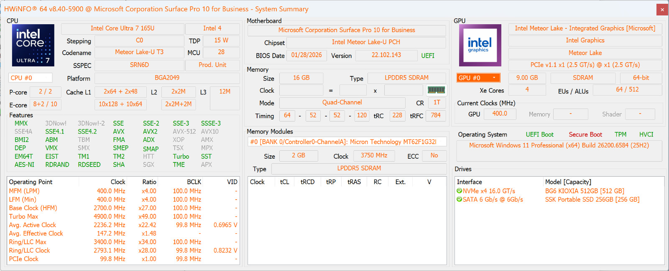
Task: Open the CPU #0 selector
Action: pyautogui.click(x=31, y=78)
